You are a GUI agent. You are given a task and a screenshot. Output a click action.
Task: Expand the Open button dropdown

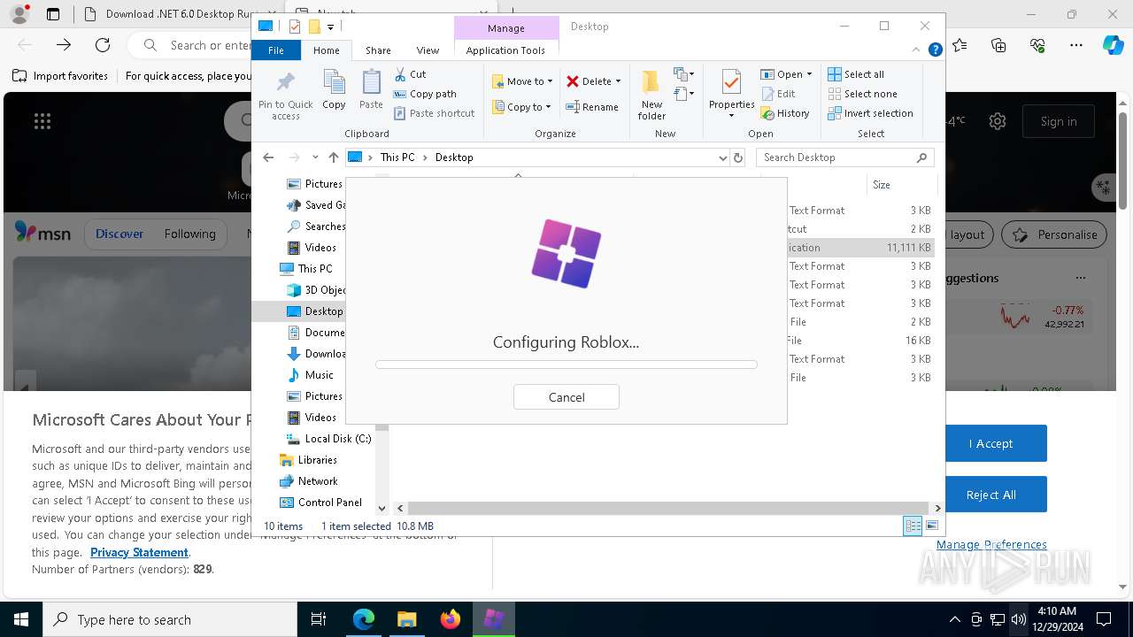pyautogui.click(x=809, y=74)
